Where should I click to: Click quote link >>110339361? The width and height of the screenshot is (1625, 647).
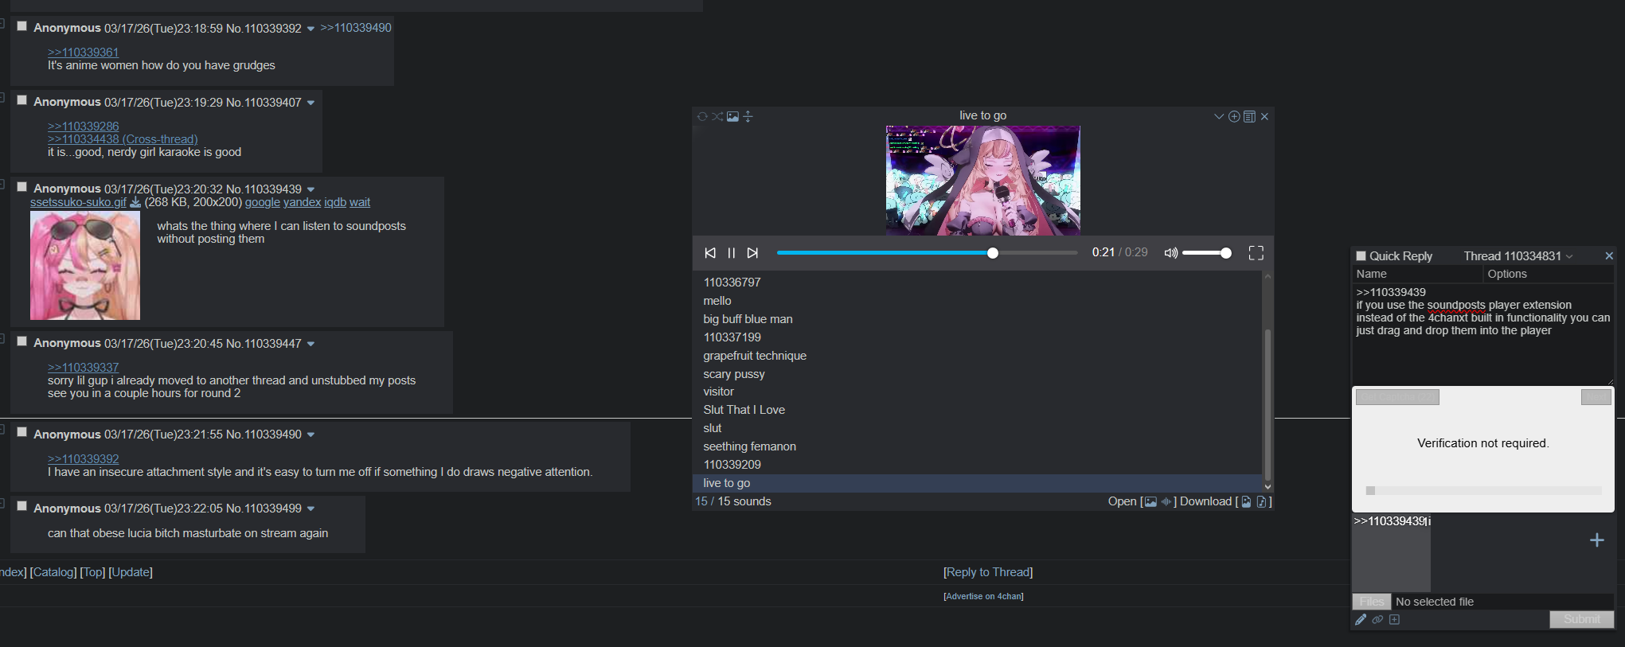point(83,53)
